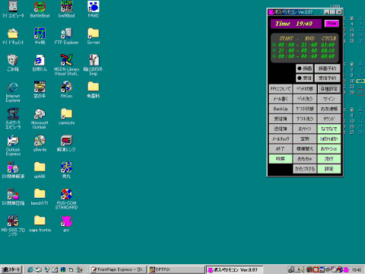Open the bm98bod desktop shortcut
Image resolution: width=365 pixels, height=274 pixels.
click(x=66, y=9)
